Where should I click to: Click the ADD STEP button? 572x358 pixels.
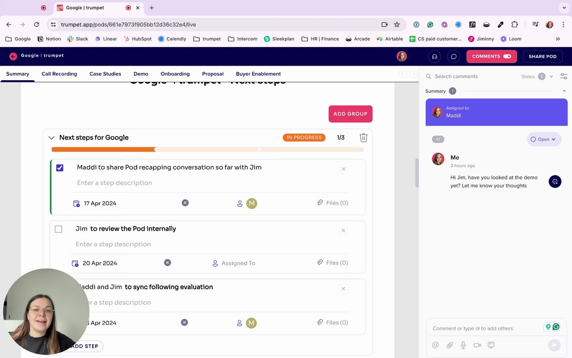coord(83,346)
